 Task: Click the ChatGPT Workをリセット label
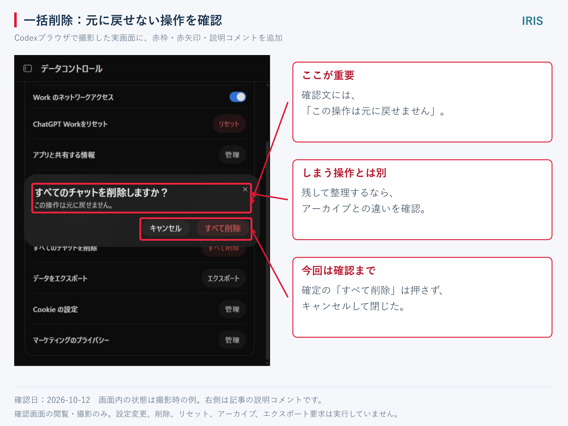pos(70,124)
